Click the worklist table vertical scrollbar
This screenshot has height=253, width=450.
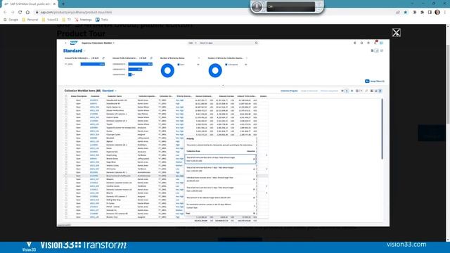pyautogui.click(x=382, y=129)
